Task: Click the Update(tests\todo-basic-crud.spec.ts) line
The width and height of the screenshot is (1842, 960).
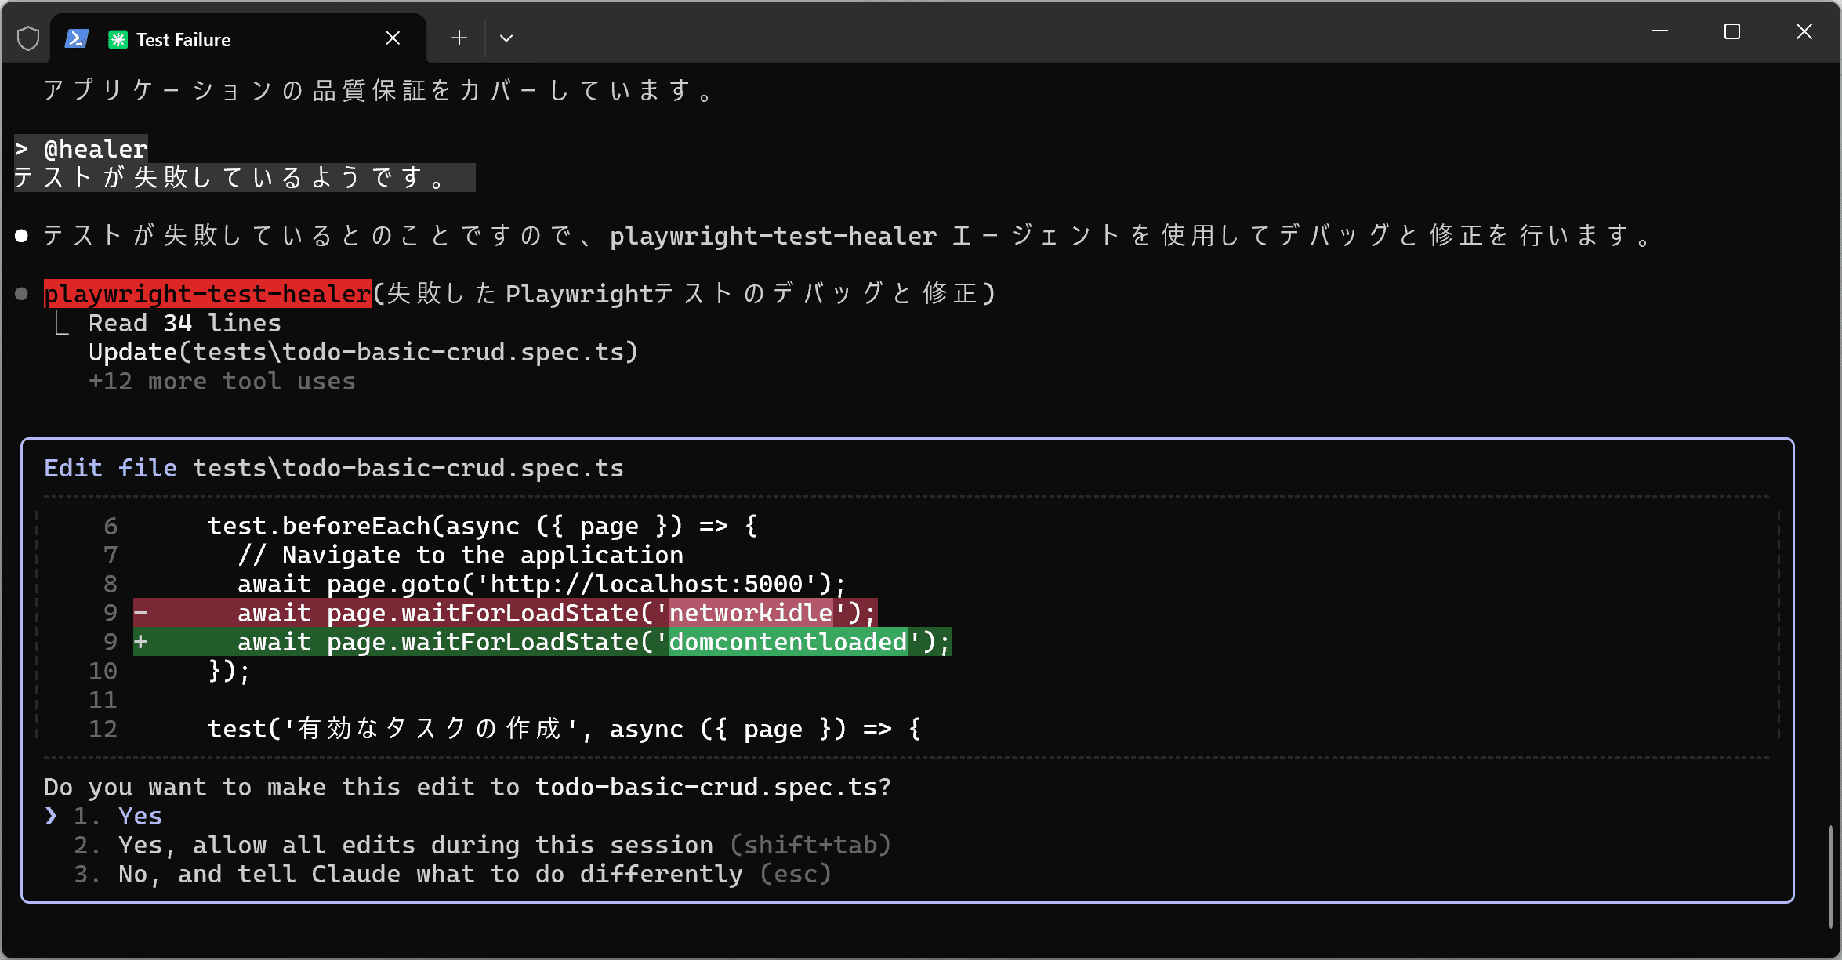Action: 363,353
